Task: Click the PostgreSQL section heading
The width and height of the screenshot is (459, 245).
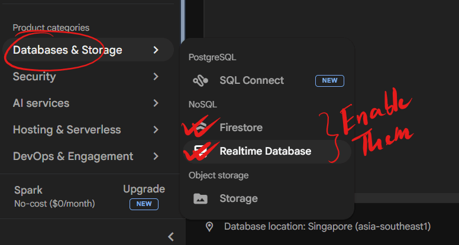Action: click(212, 57)
